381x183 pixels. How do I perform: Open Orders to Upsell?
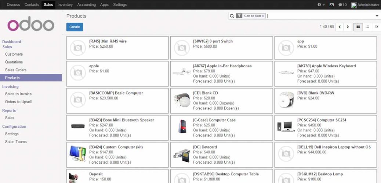[x=18, y=102]
